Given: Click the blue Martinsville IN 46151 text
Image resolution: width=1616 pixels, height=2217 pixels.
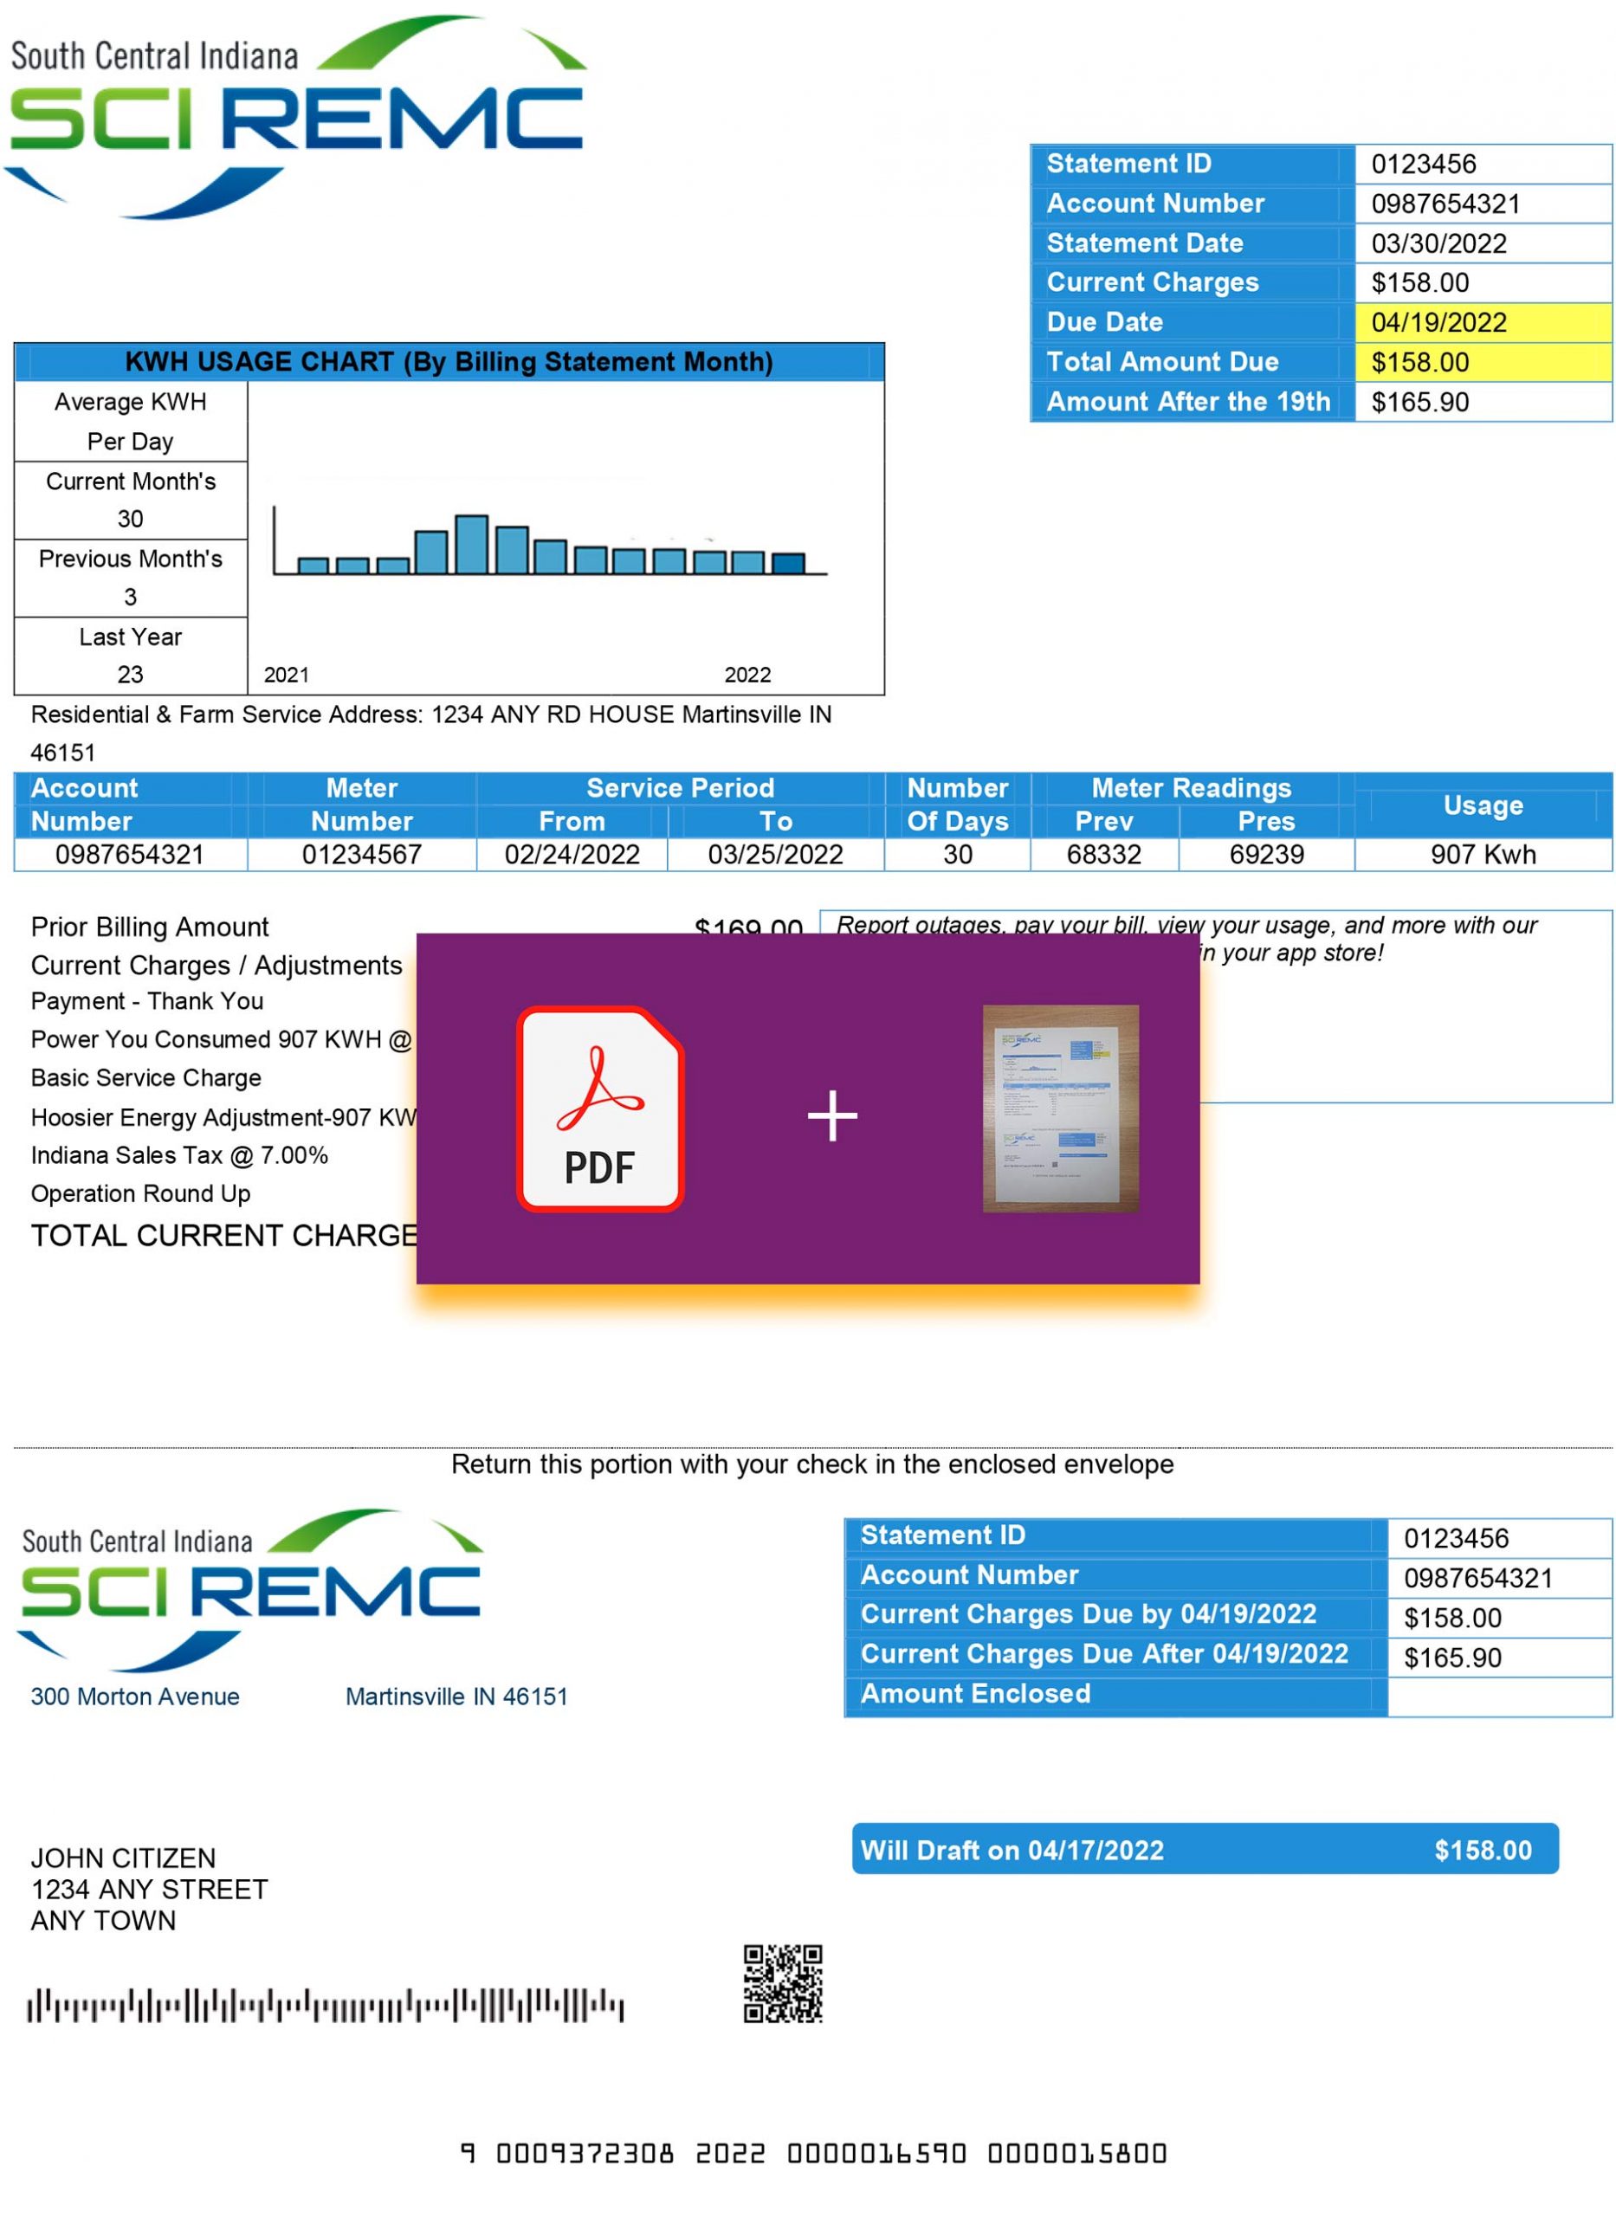Looking at the screenshot, I should (x=456, y=1696).
